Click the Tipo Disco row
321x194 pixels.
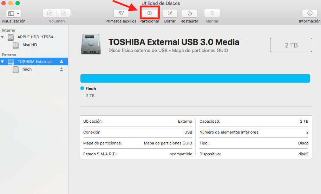pos(254,143)
